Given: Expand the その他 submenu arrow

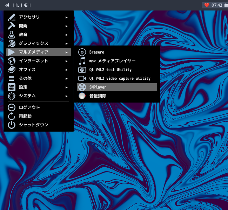Looking at the screenshot, I should (66, 78).
